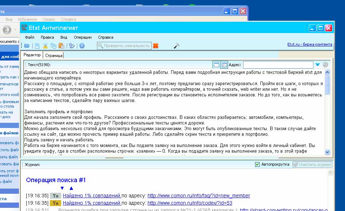Open Избранное menu in the Explorer window behind
The image size is (345, 211).
pos(27,19)
